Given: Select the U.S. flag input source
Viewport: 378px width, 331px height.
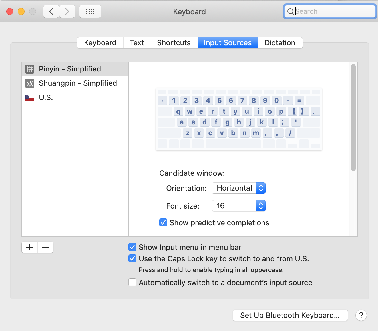Looking at the screenshot, I should click(x=30, y=98).
